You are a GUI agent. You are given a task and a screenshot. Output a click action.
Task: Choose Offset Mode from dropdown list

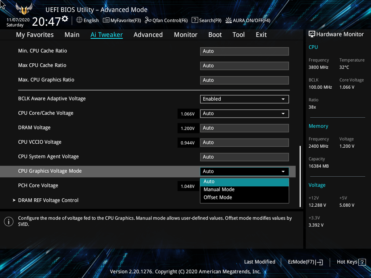click(245, 197)
